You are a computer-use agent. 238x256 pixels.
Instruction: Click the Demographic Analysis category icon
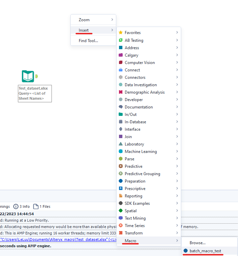[121, 92]
